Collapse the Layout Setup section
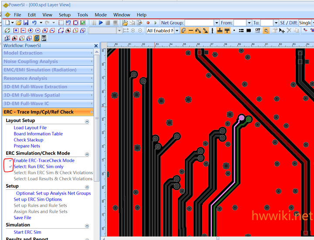Screen dimensions: 314x240 (87, 121)
